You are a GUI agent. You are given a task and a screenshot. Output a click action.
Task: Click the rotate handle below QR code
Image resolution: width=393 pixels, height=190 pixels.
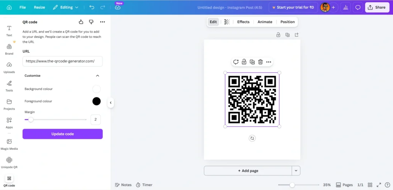252,138
